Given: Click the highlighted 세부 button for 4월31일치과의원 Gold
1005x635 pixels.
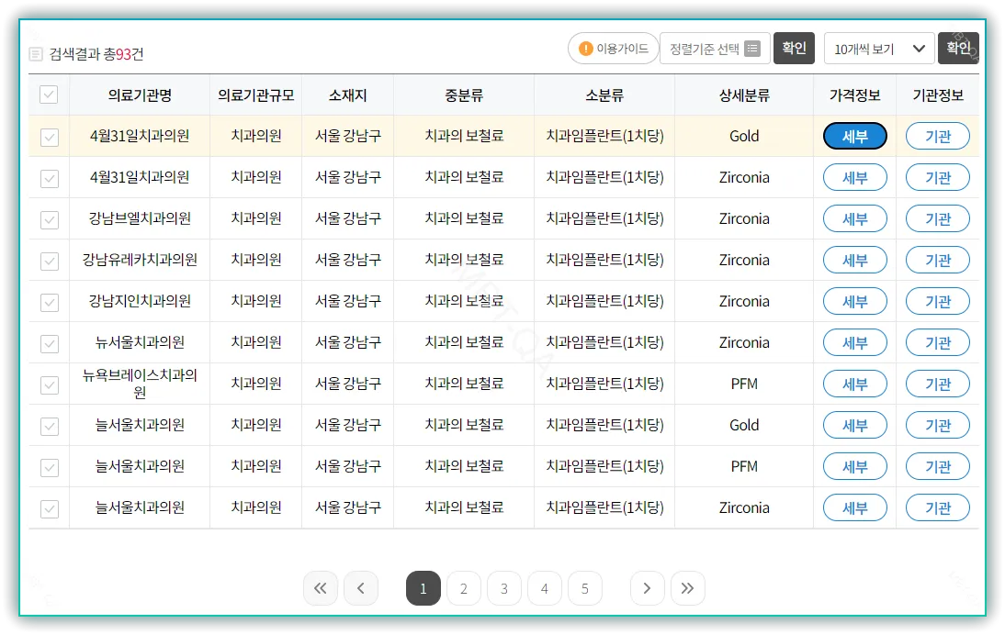Looking at the screenshot, I should [x=855, y=136].
